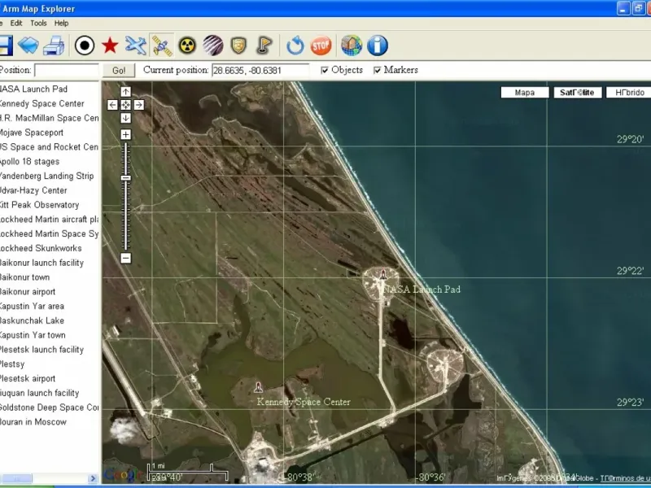The width and height of the screenshot is (651, 488).
Task: Click the Position input field
Action: pos(66,71)
